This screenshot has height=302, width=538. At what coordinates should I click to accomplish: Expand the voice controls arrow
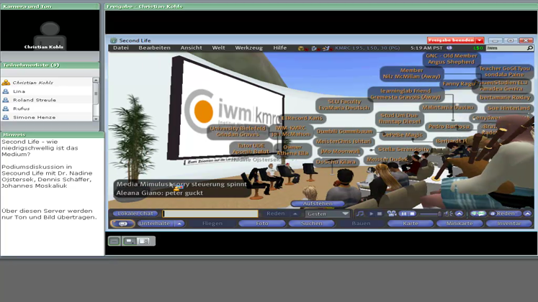(527, 214)
